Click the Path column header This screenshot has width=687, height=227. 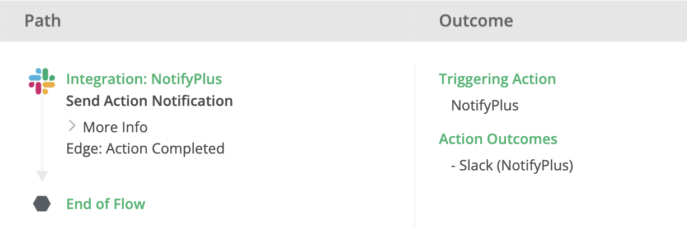pos(43,21)
